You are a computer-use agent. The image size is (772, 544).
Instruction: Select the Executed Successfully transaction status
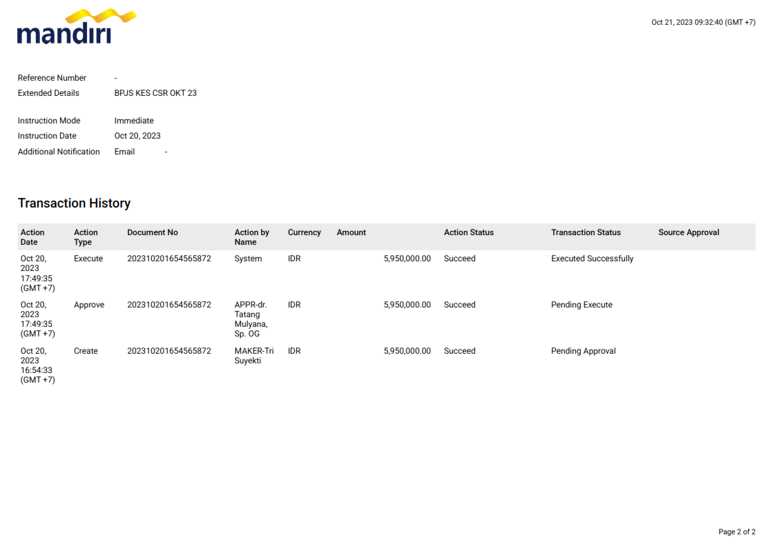[x=592, y=259]
